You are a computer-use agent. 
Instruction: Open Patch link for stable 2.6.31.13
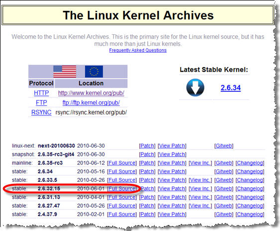[147, 197]
